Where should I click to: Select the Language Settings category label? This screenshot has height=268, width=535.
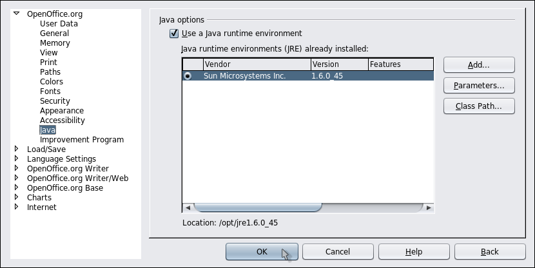(61, 159)
